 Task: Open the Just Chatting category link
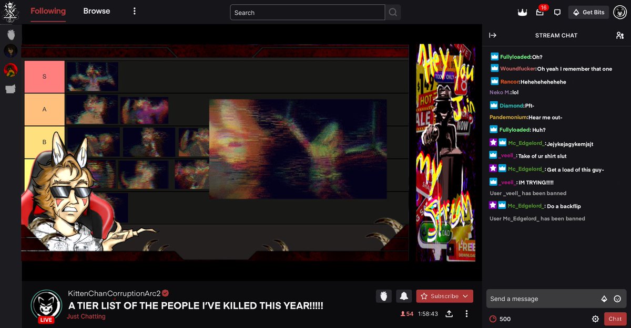tap(87, 317)
